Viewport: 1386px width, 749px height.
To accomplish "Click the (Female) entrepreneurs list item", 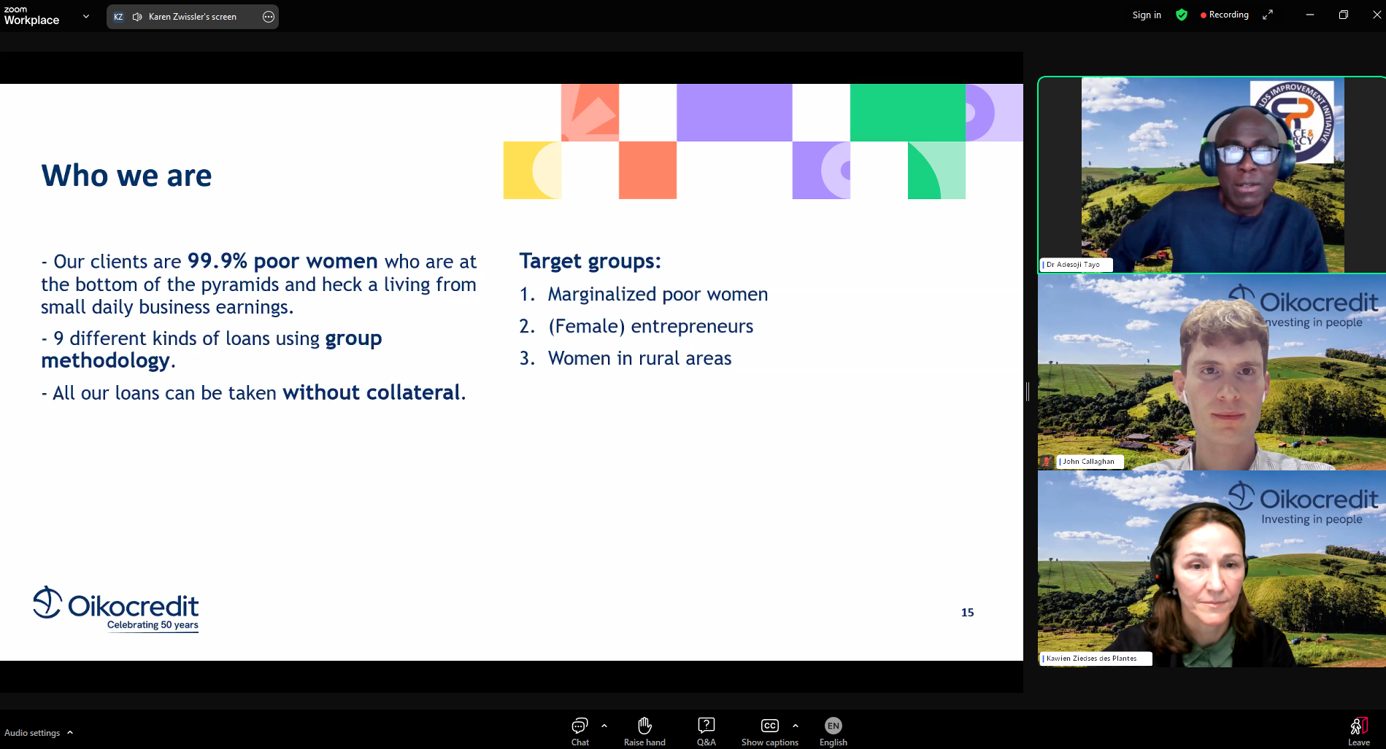I will pyautogui.click(x=650, y=326).
